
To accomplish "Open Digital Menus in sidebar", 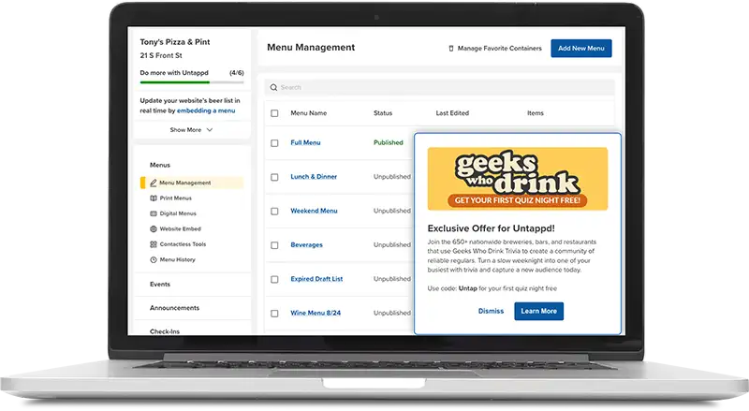I will tap(178, 213).
